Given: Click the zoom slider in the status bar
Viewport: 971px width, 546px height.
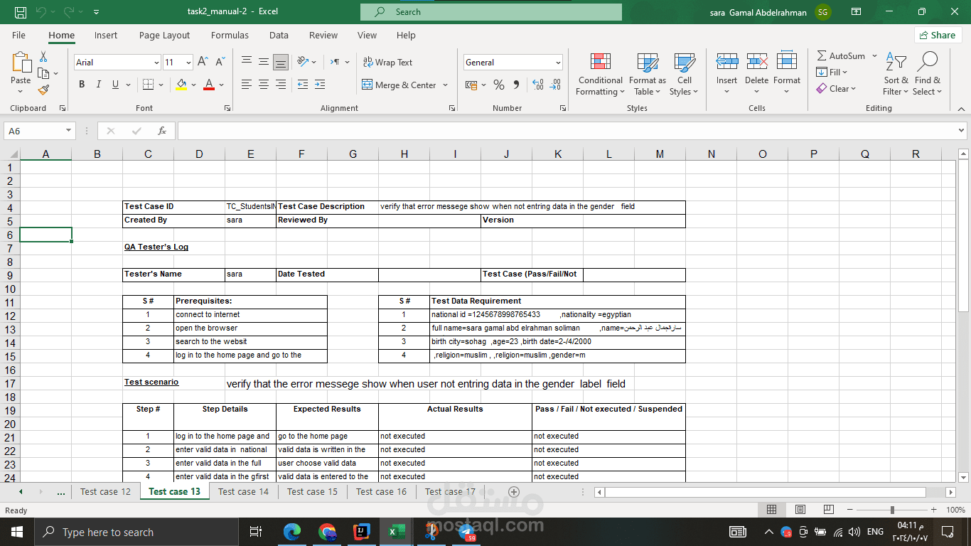Looking at the screenshot, I should tap(892, 510).
